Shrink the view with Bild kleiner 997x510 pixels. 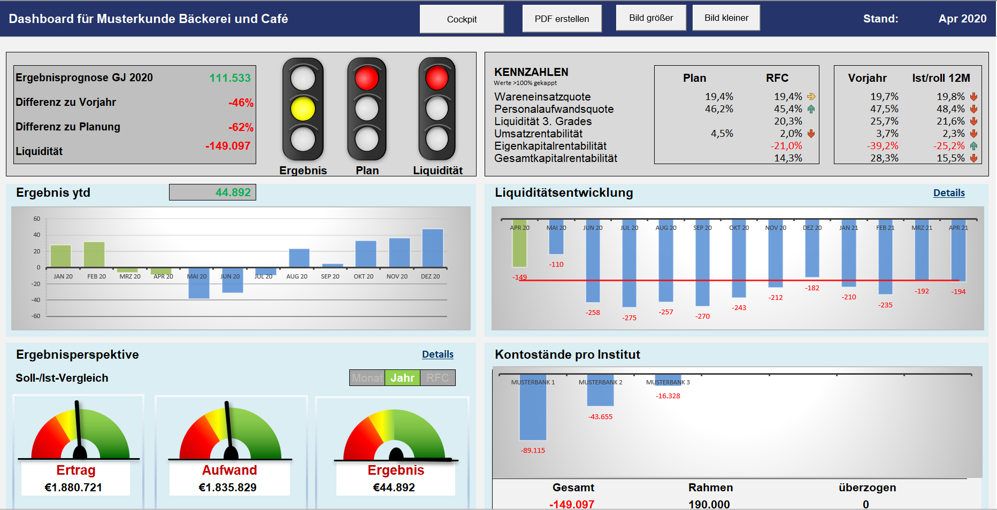(726, 18)
